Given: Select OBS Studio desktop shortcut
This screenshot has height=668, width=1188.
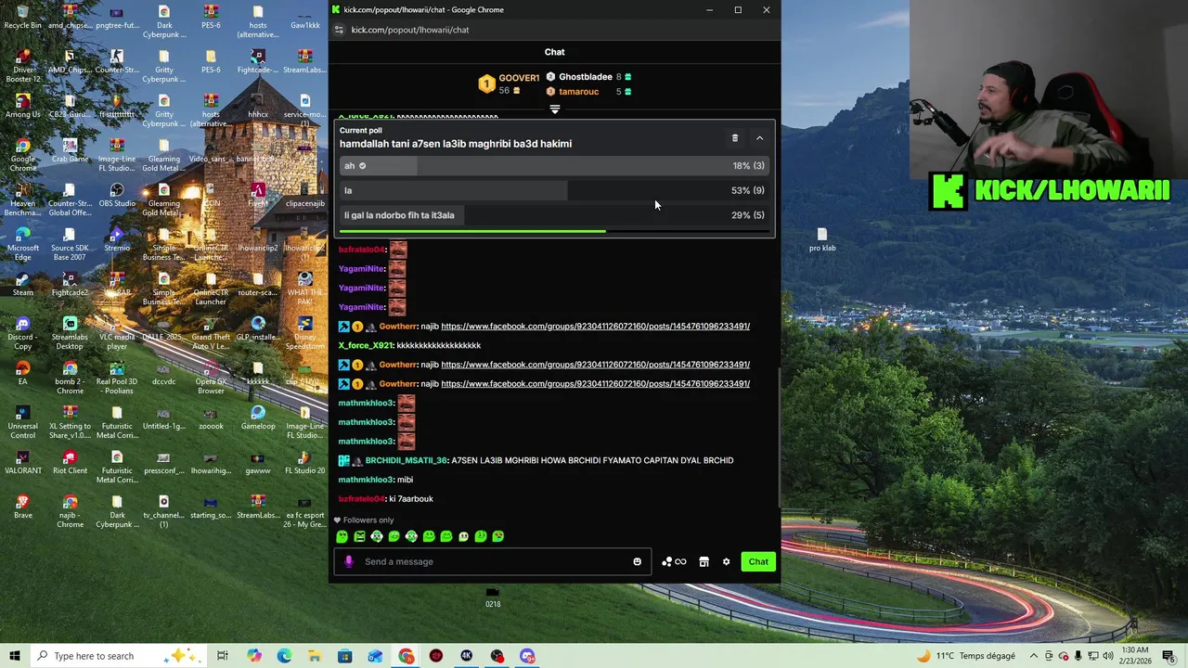Looking at the screenshot, I should tap(117, 195).
